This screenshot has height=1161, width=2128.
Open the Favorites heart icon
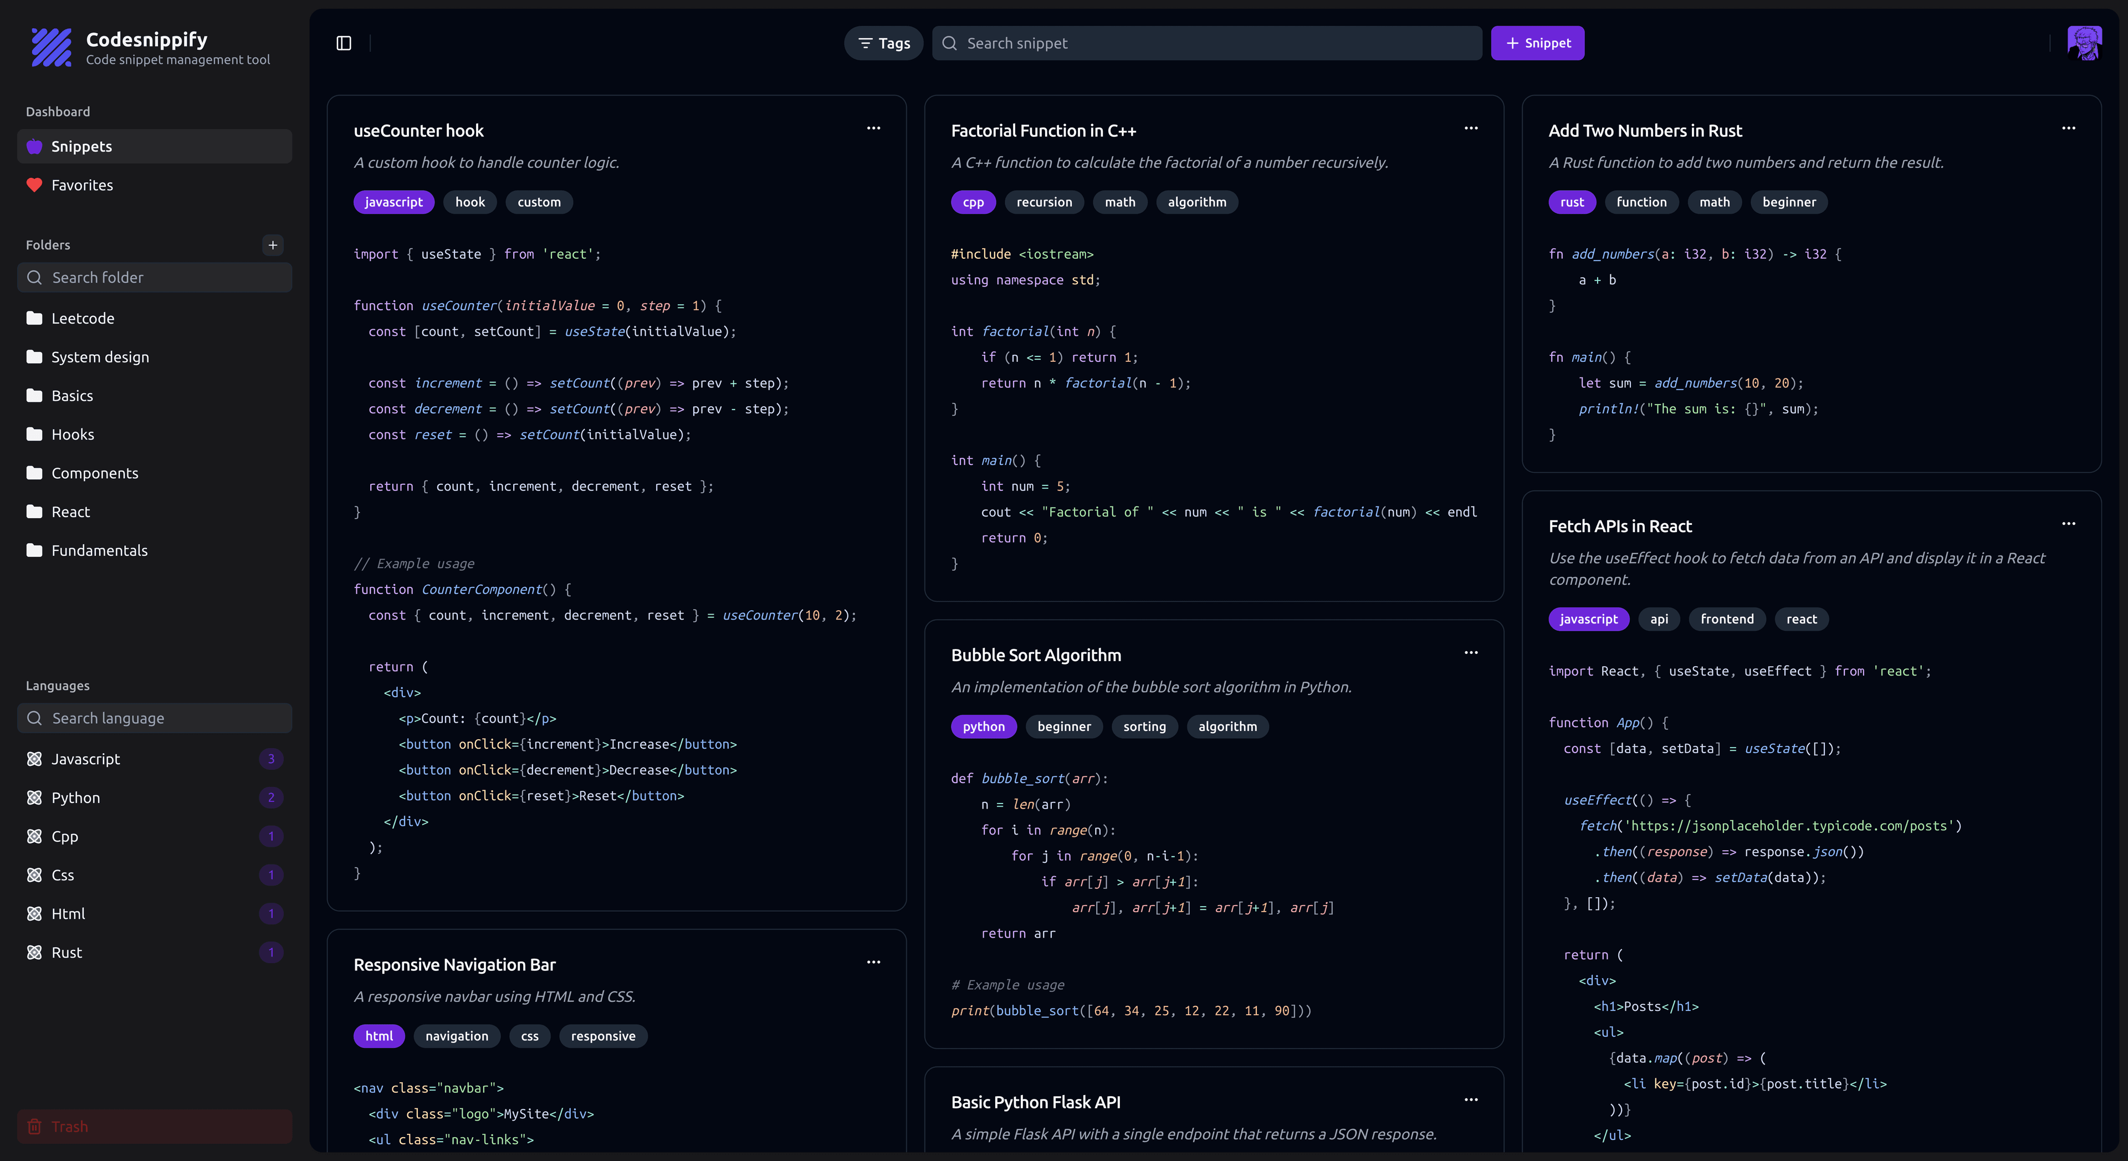(34, 185)
